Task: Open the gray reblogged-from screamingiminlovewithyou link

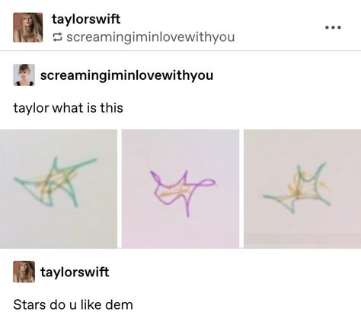Action: coord(151,37)
